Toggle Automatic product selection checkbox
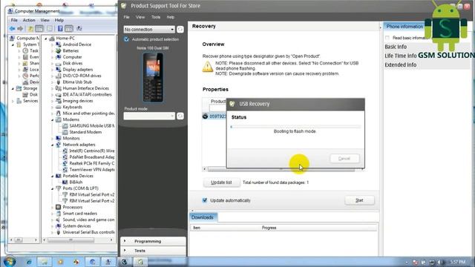475x267 pixels. 126,39
